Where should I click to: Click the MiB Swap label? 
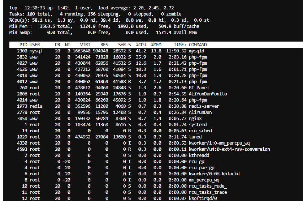click(x=21, y=33)
